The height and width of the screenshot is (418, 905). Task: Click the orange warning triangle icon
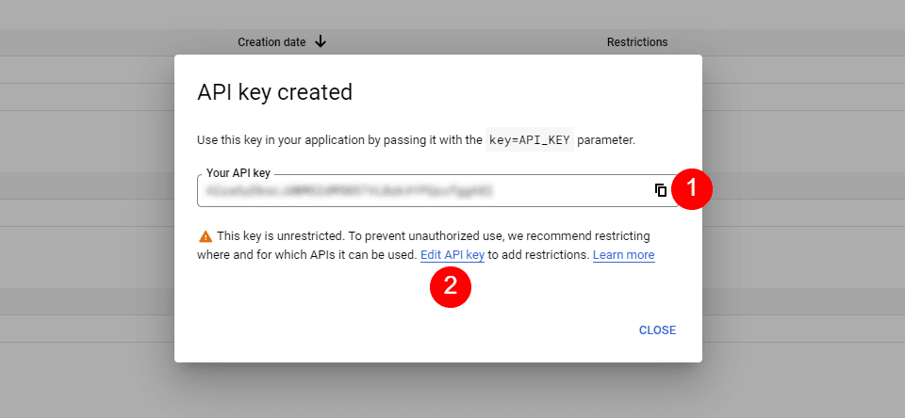pos(205,236)
